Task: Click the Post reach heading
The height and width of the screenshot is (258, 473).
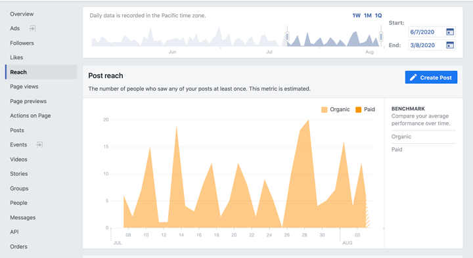Action: point(106,75)
